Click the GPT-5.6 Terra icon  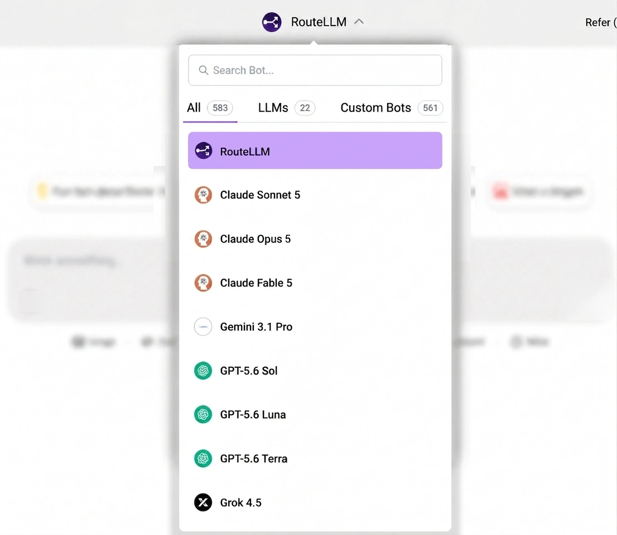pos(203,459)
